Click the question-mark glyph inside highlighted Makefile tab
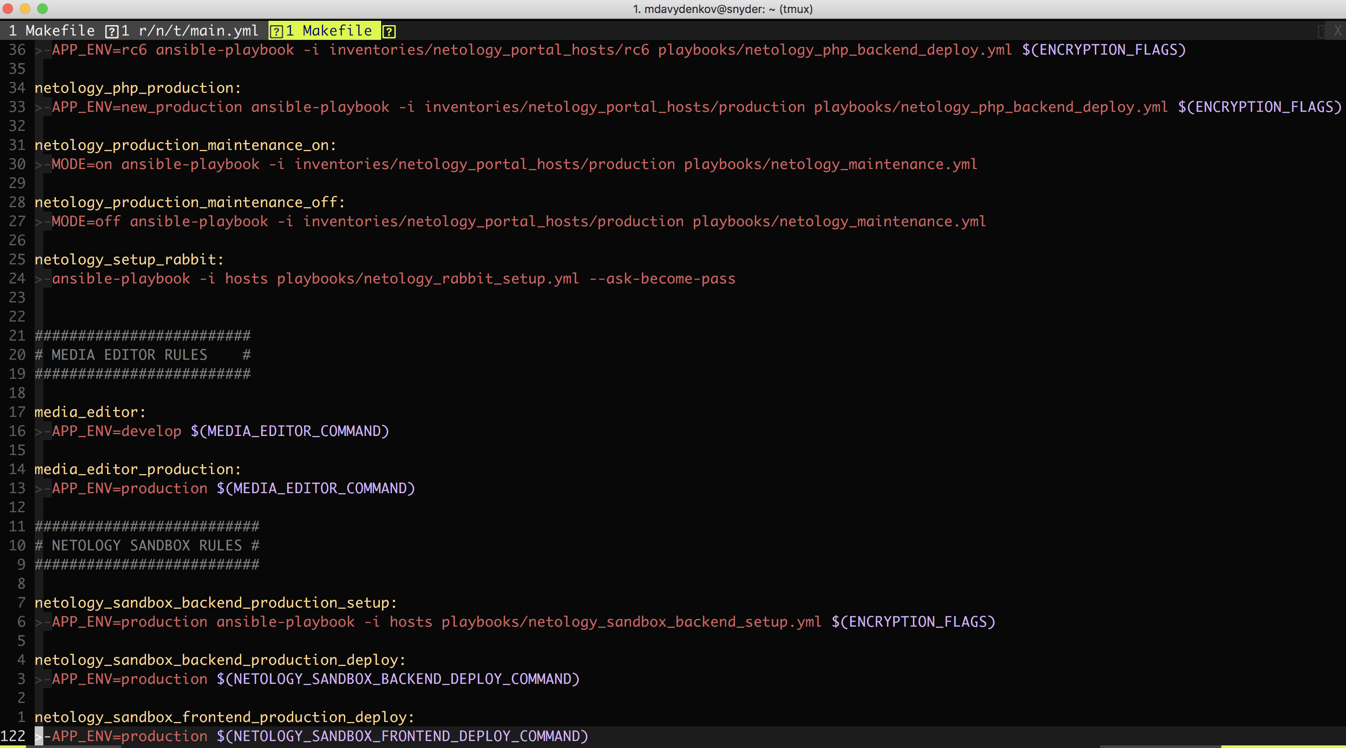Viewport: 1346px width, 748px height. coord(276,31)
